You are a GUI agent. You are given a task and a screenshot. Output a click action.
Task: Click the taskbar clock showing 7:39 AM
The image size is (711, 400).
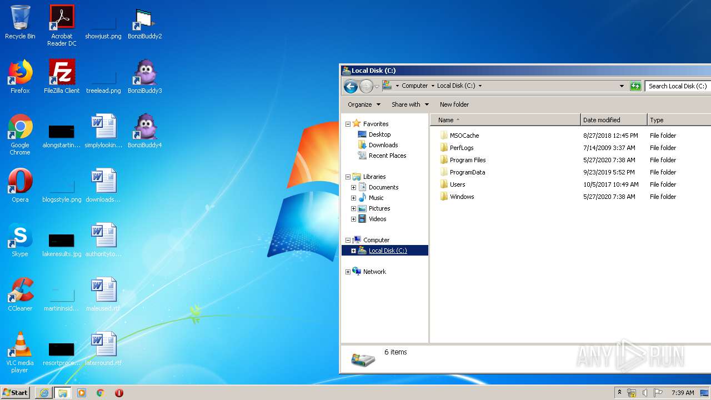pyautogui.click(x=683, y=393)
